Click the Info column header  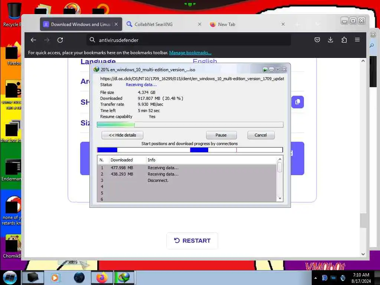click(x=211, y=160)
